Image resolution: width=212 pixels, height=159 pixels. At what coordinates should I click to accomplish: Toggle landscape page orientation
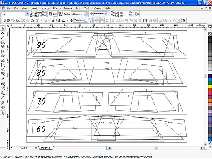point(55,14)
